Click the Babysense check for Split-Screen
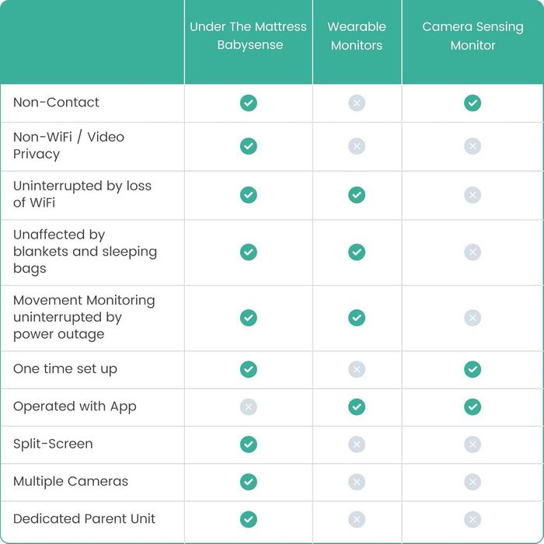Image resolution: width=544 pixels, height=544 pixels. [248, 445]
